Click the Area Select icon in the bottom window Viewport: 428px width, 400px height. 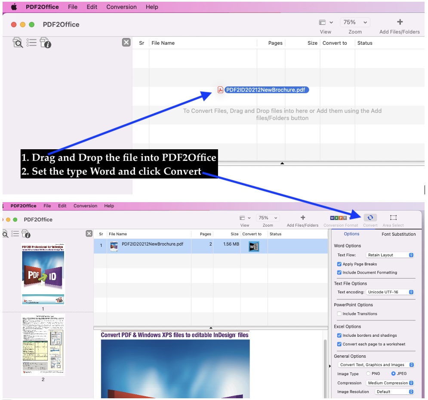tap(393, 218)
